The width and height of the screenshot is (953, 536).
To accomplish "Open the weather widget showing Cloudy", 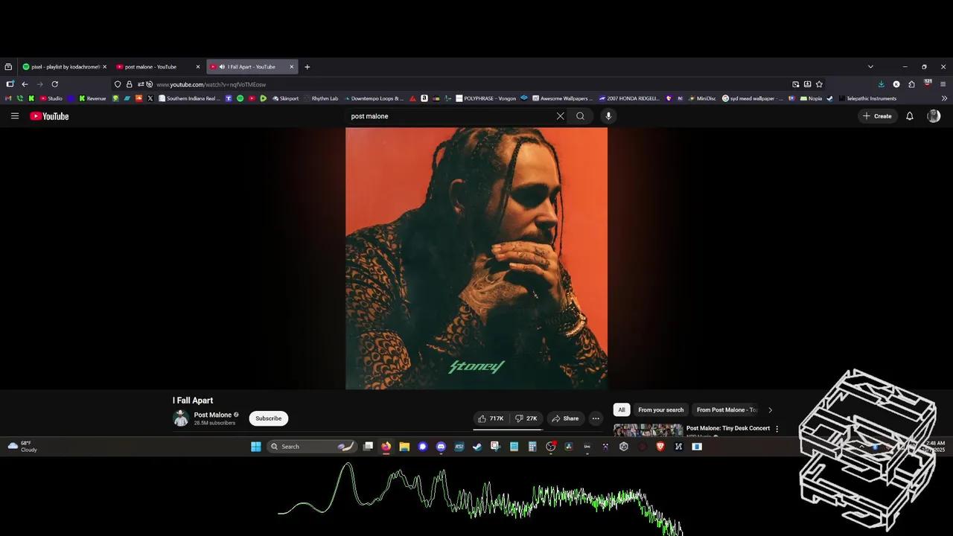I will [x=22, y=447].
